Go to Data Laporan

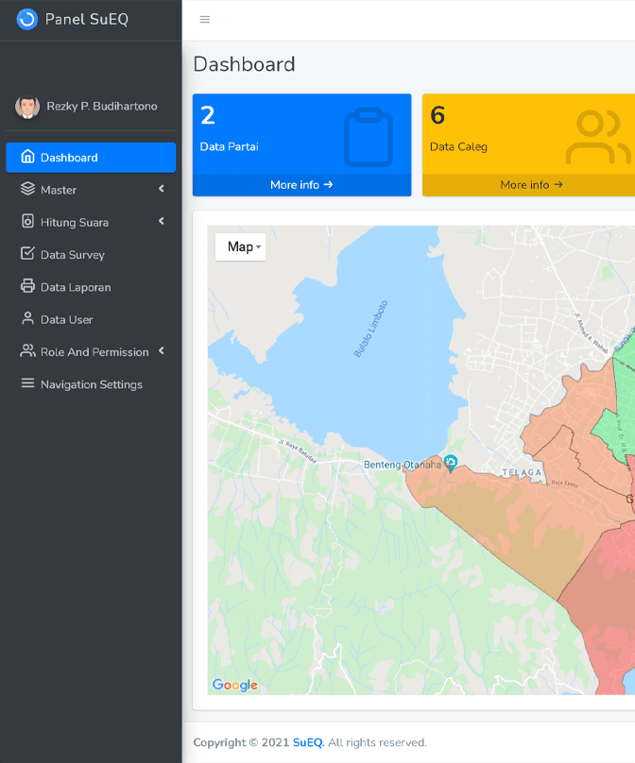[x=91, y=287]
